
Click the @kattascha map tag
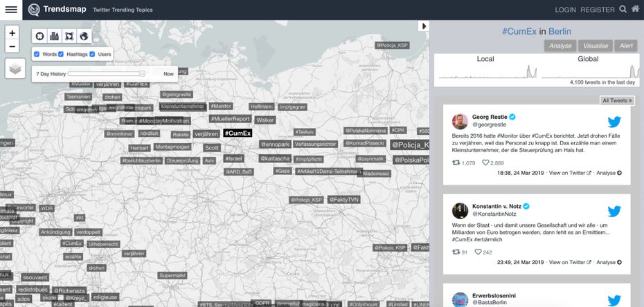point(275,158)
